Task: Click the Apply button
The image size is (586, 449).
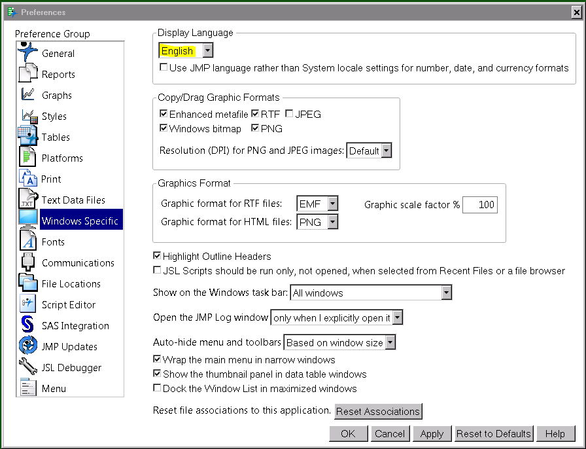Action: point(432,434)
